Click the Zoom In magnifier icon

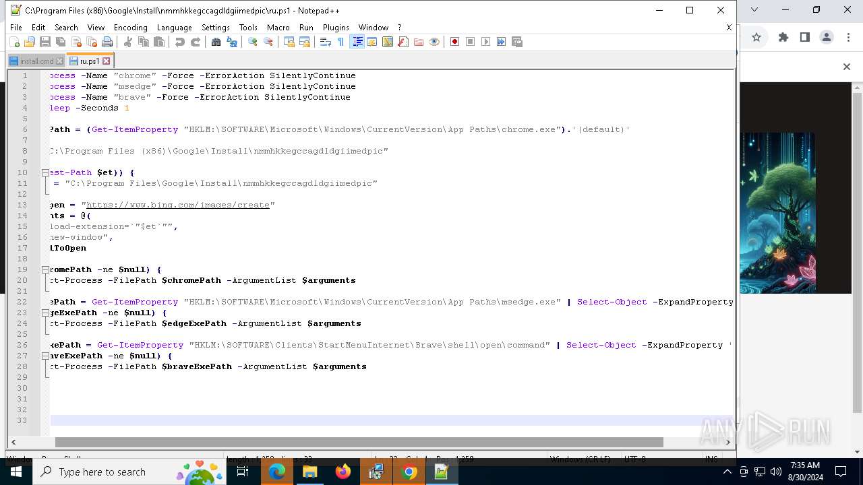[x=253, y=42]
